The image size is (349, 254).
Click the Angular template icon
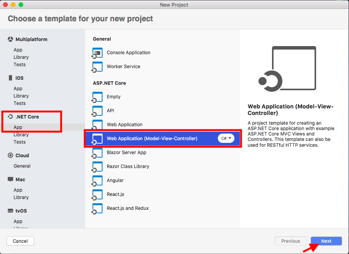click(x=97, y=181)
